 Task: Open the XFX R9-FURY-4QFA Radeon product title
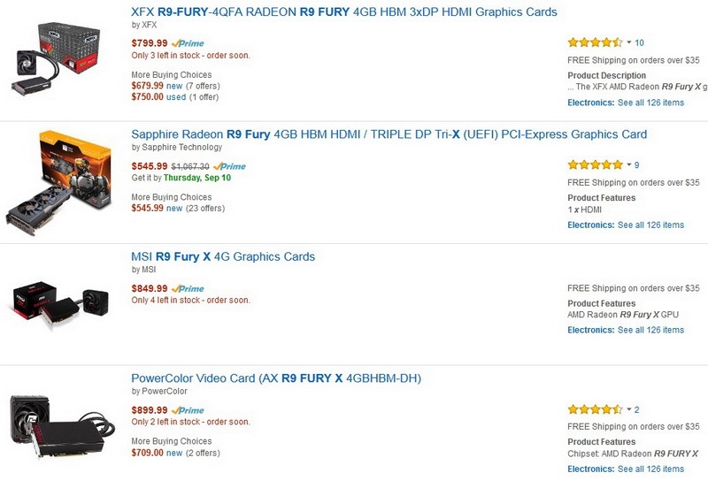click(344, 12)
